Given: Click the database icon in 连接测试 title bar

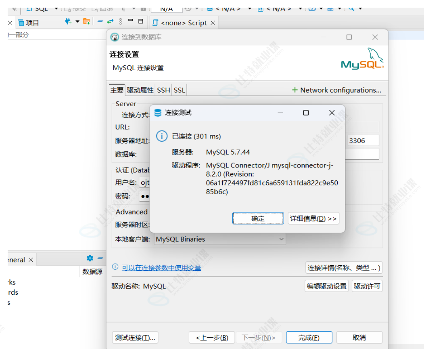Looking at the screenshot, I should coord(158,113).
